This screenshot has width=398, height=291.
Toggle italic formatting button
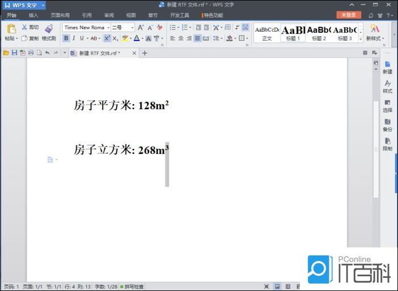tap(74, 38)
